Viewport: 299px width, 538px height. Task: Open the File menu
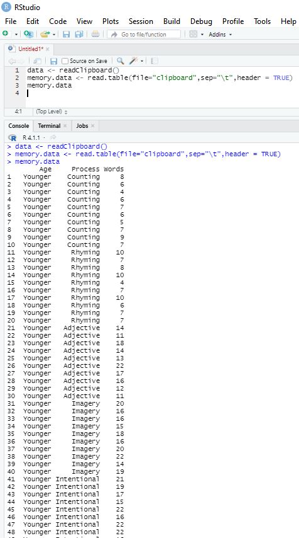click(11, 21)
